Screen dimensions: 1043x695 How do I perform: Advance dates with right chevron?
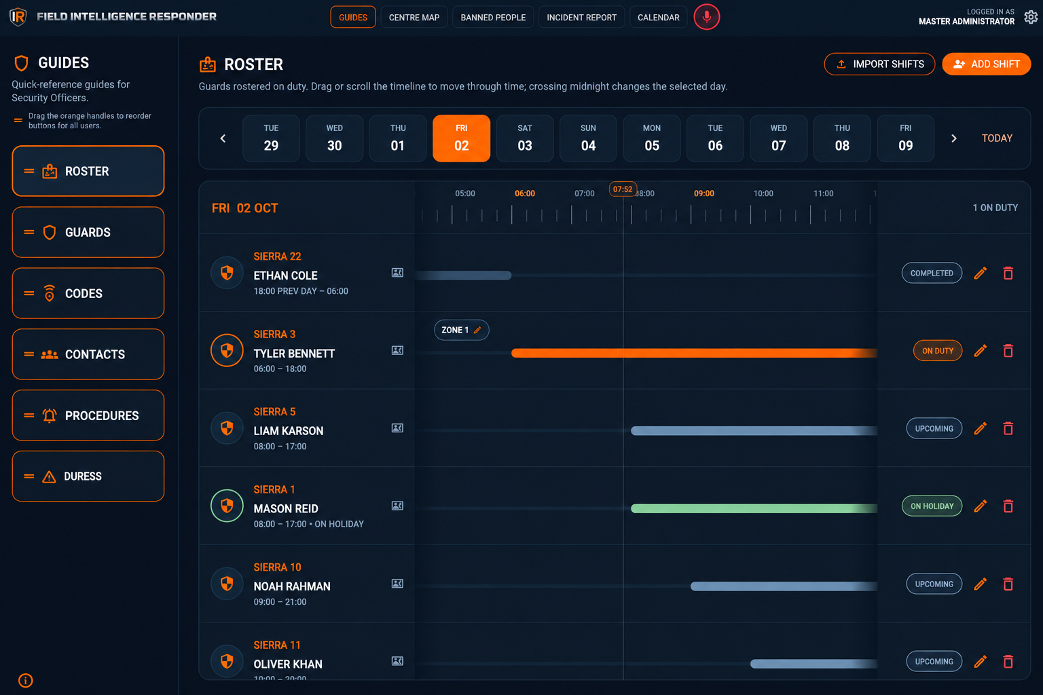click(954, 138)
